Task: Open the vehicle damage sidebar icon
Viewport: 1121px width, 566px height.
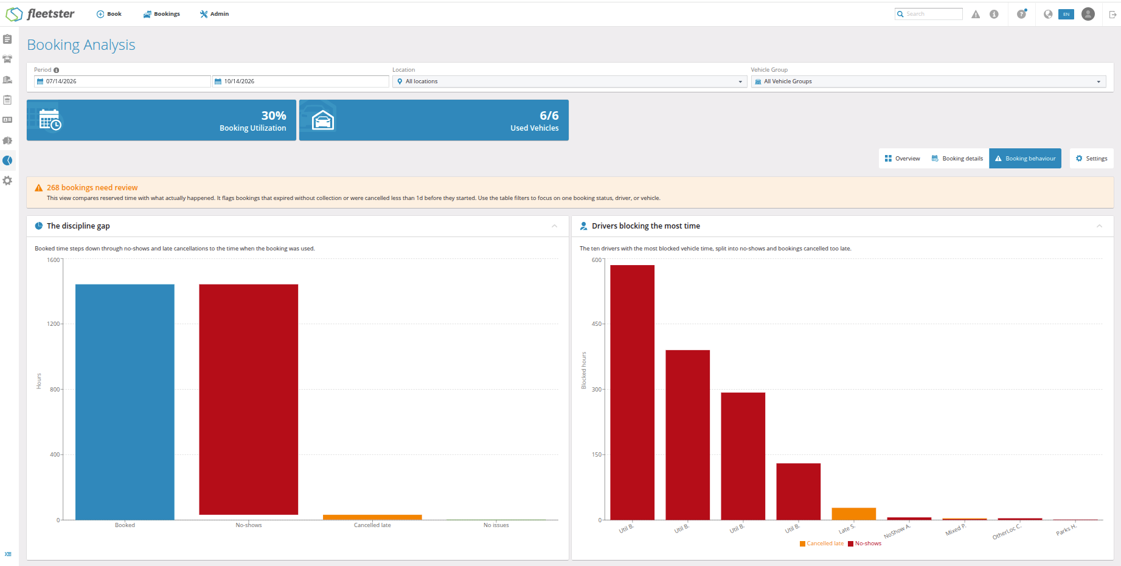Action: pyautogui.click(x=7, y=140)
